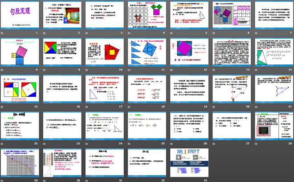Select slide 9 with four-color square diagram
This screenshot has height=182, width=294.
tap(62, 52)
